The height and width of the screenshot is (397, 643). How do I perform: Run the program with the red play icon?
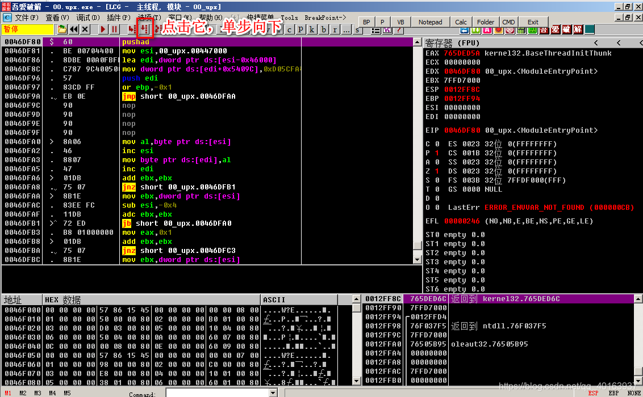pyautogui.click(x=103, y=29)
